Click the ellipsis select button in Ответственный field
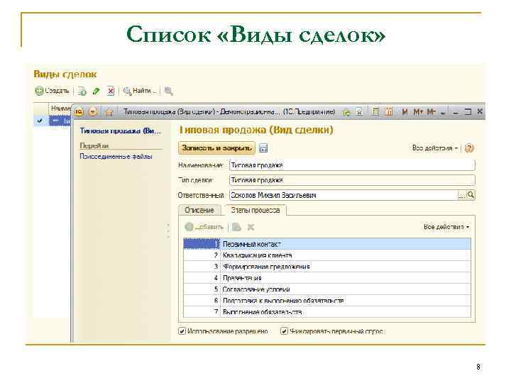 462,196
